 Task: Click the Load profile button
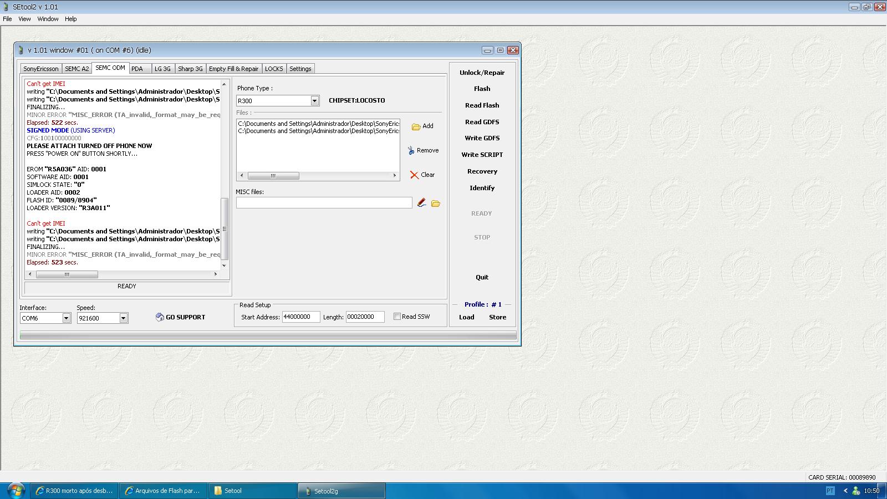coord(467,317)
